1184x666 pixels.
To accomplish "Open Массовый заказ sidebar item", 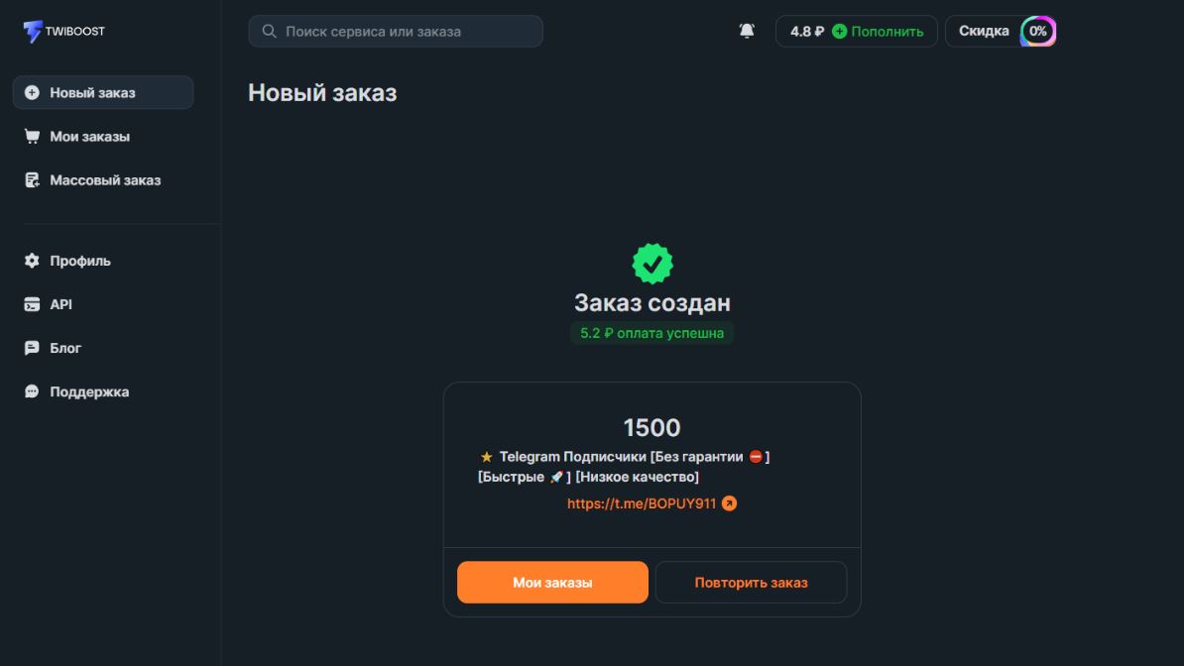I will coord(105,180).
